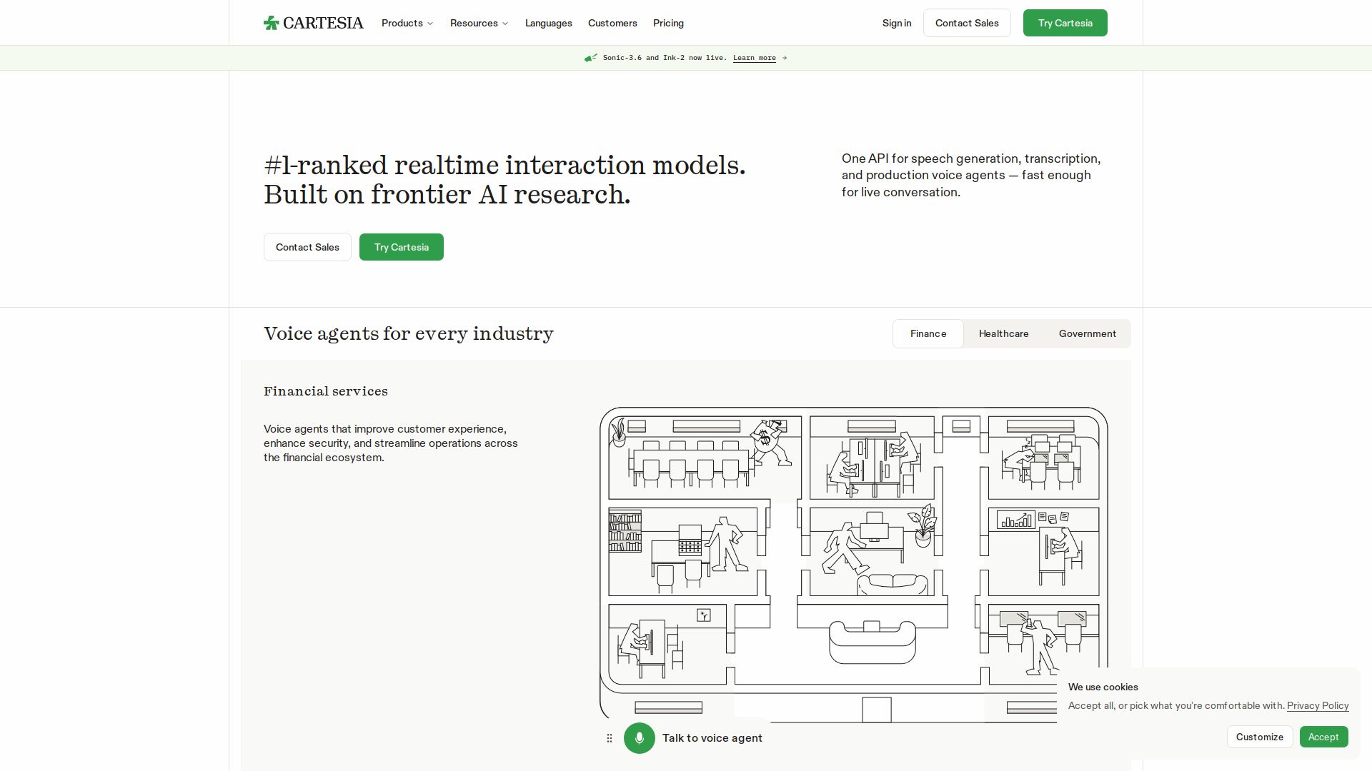Image resolution: width=1372 pixels, height=771 pixels.
Task: Open the Learn more announcement link
Action: pyautogui.click(x=755, y=58)
